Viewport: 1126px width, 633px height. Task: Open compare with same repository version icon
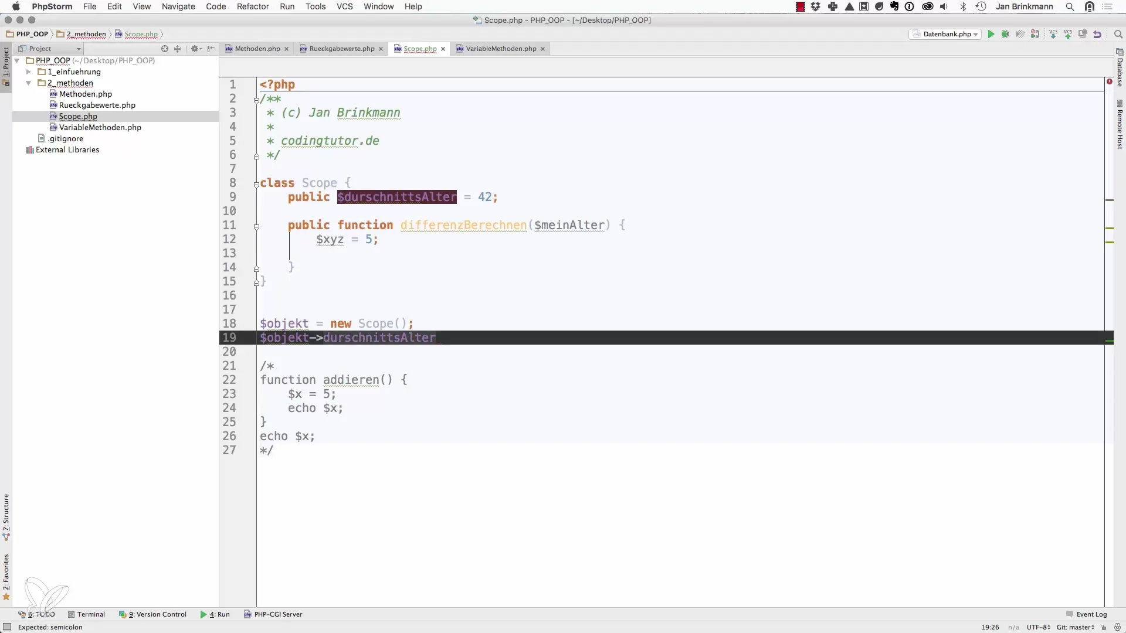(1083, 34)
